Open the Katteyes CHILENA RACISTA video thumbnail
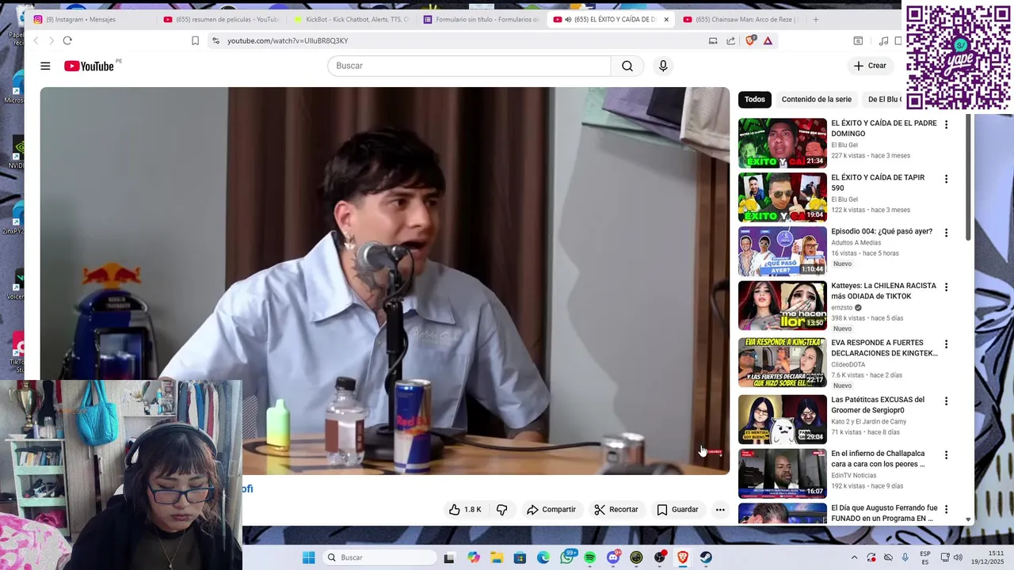 point(783,306)
